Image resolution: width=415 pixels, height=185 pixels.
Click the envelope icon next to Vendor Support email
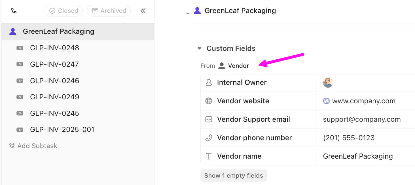click(209, 119)
